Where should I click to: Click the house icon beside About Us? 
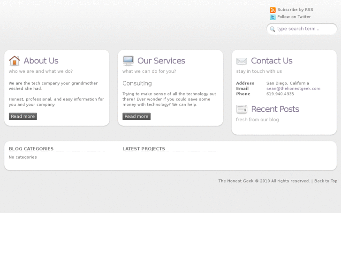click(15, 61)
